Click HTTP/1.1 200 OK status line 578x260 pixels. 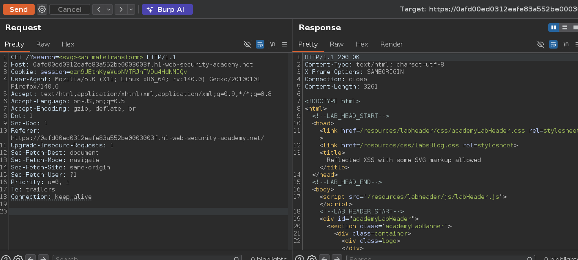pyautogui.click(x=332, y=57)
